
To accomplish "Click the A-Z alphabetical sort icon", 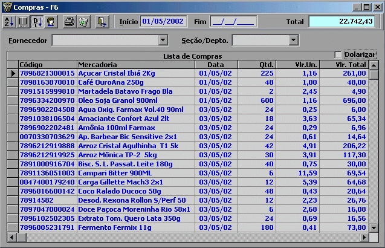I will (x=9, y=22).
